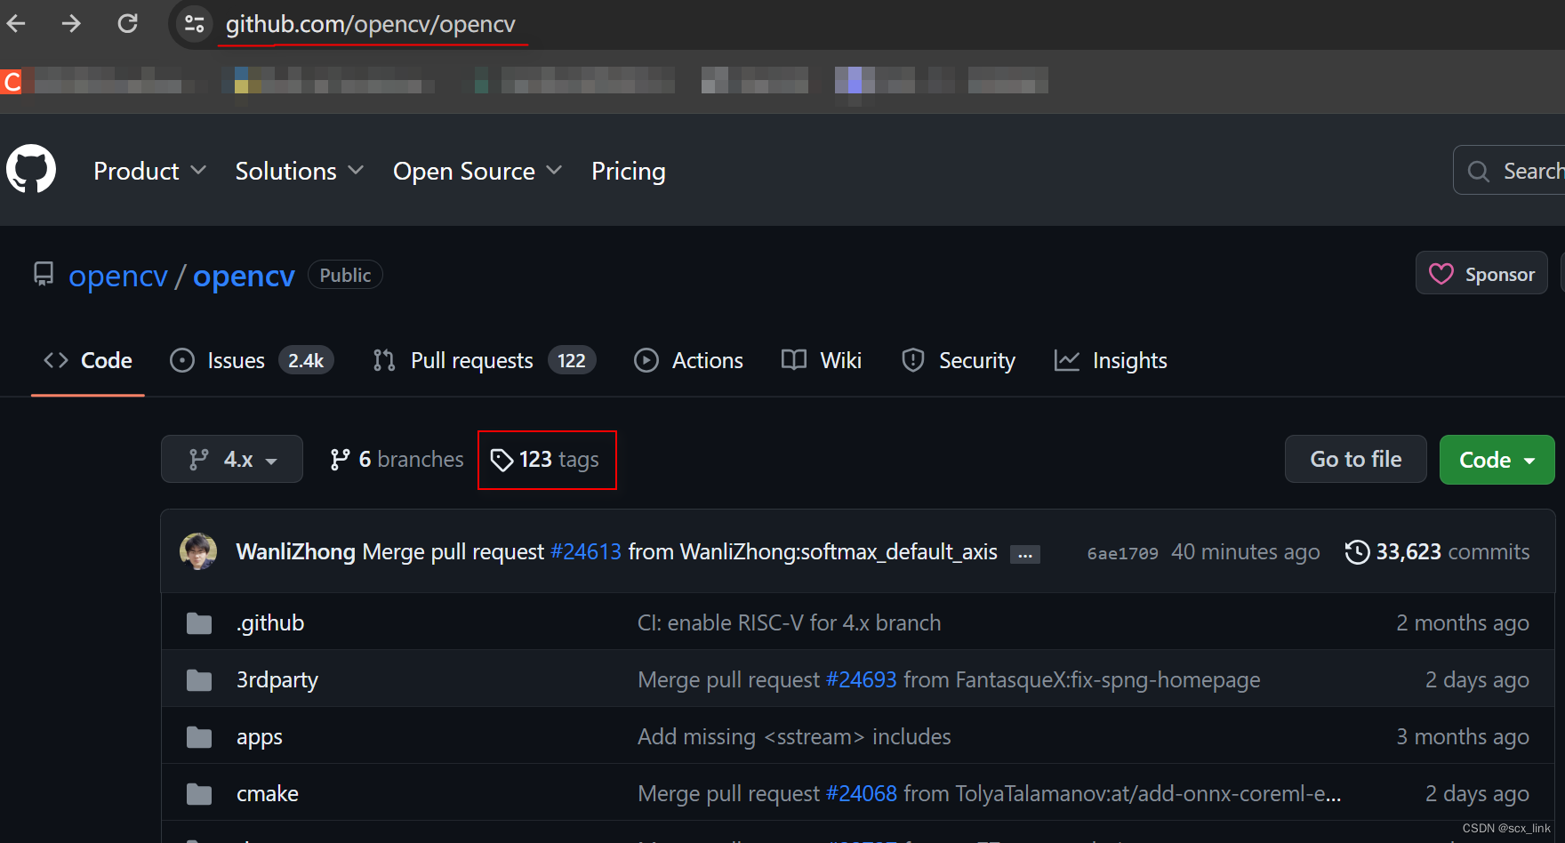Image resolution: width=1565 pixels, height=843 pixels.
Task: Open the Wiki tab
Action: tap(822, 360)
